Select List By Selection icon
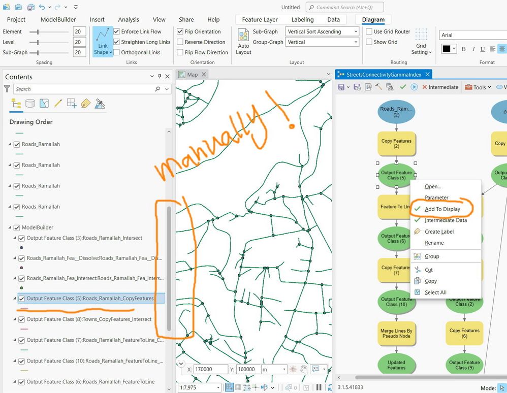507x393 pixels. pyautogui.click(x=44, y=104)
